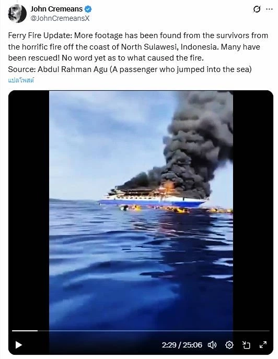Play the ferry fire video

point(19,344)
